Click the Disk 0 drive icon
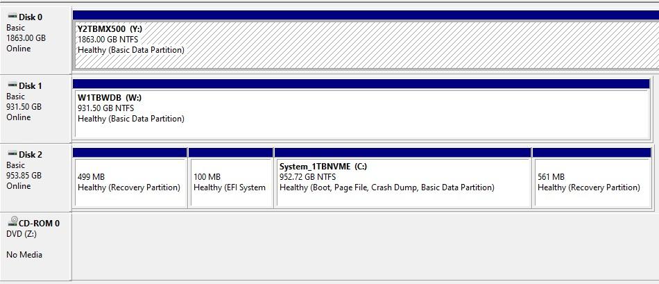Image resolution: width=659 pixels, height=284 pixels. coord(12,16)
